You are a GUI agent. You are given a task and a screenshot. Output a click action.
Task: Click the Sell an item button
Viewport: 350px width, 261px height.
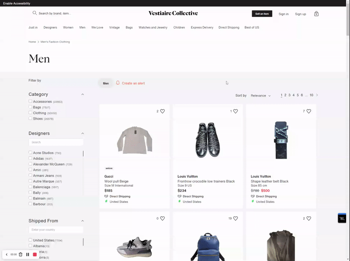point(262,14)
